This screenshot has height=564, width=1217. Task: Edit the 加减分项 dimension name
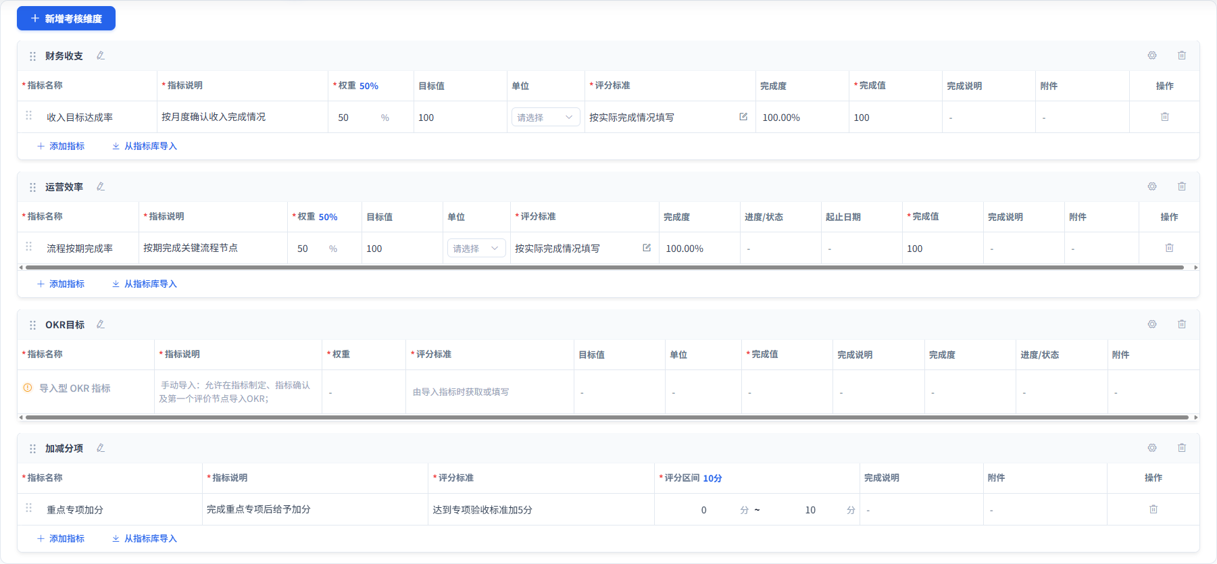[x=101, y=448]
